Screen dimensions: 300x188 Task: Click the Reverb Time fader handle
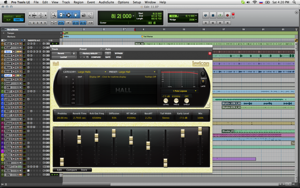79,140
